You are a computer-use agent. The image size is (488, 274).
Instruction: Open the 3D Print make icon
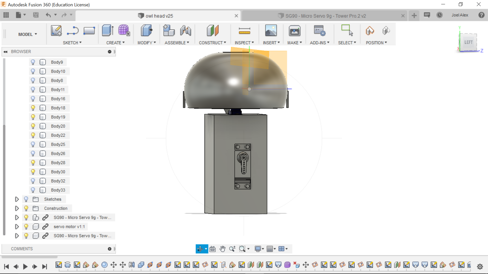click(x=294, y=31)
